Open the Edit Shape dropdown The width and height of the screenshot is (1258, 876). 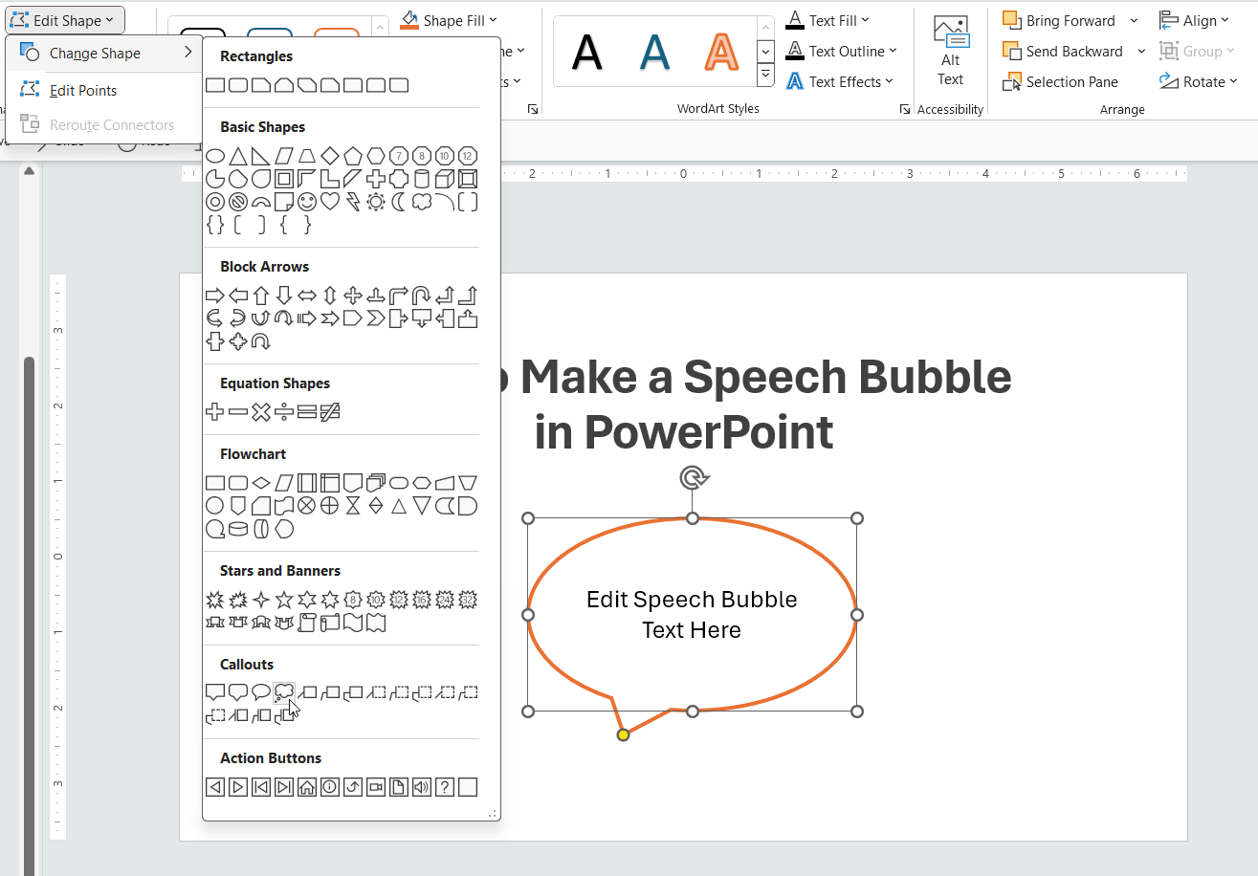click(x=65, y=20)
